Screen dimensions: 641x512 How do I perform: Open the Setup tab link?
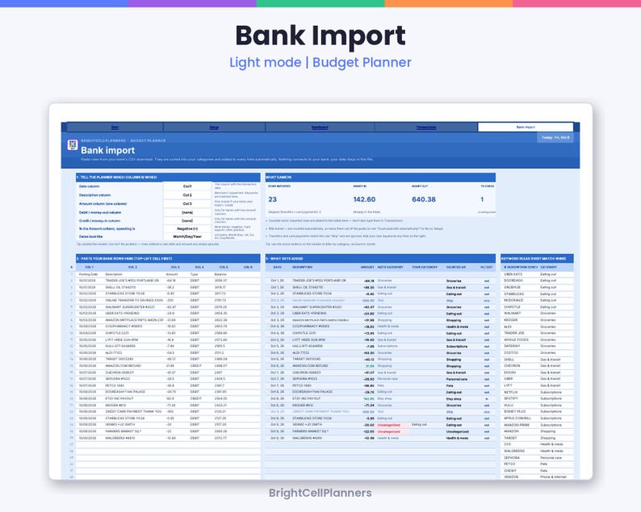point(214,127)
